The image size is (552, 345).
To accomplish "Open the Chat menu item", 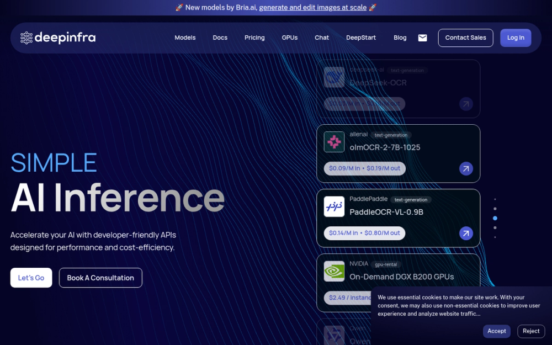I will pyautogui.click(x=322, y=38).
